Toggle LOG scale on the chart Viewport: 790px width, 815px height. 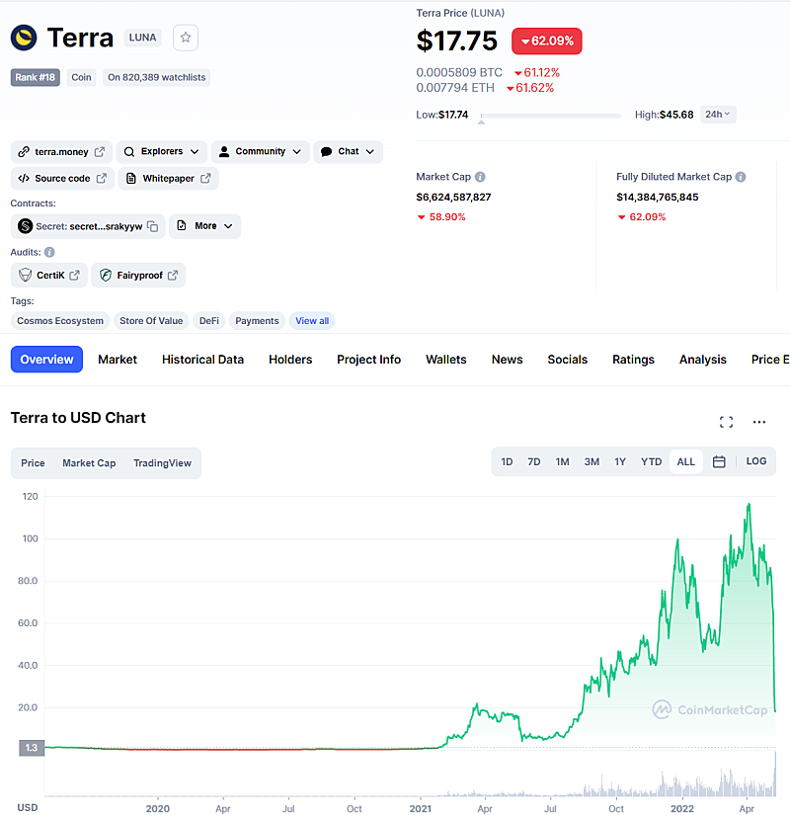pos(756,461)
